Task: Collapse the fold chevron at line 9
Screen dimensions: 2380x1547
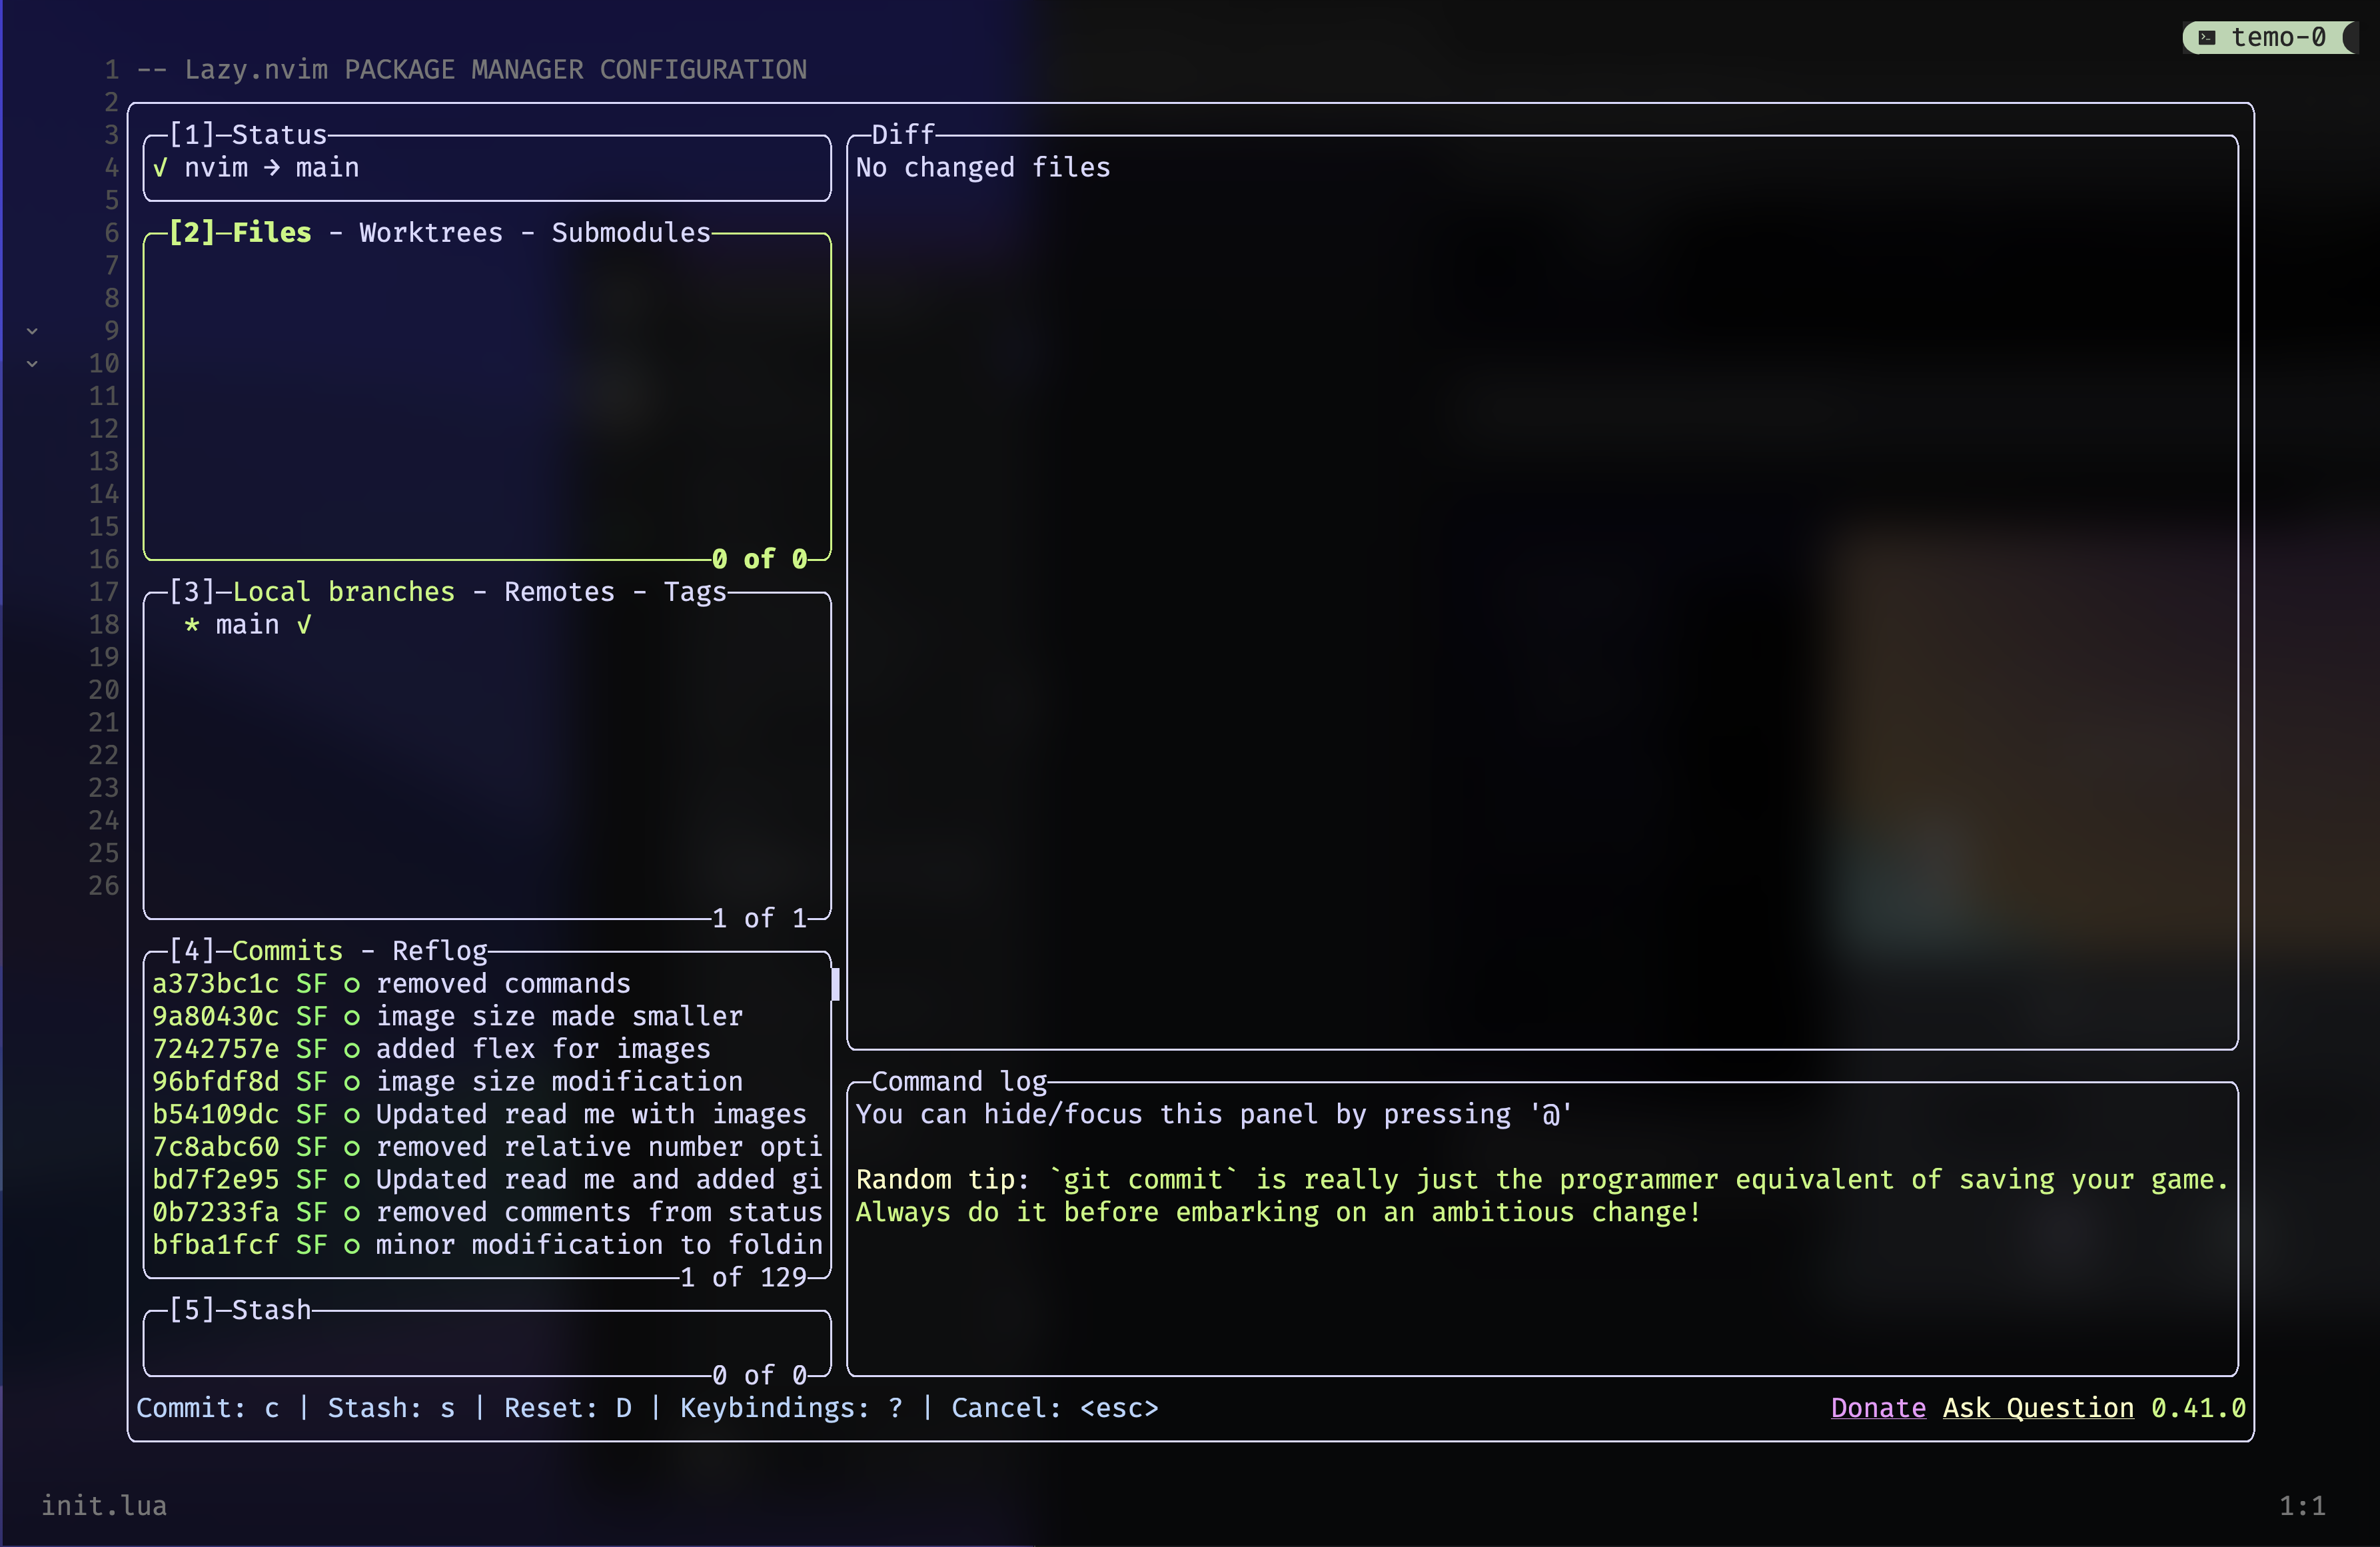Action: 32,331
